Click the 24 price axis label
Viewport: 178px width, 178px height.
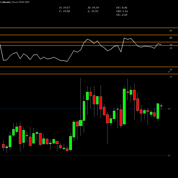(x=171, y=31)
